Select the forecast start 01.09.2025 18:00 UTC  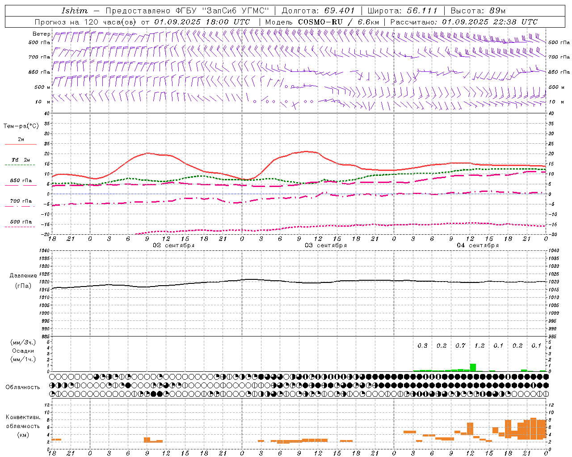pyautogui.click(x=202, y=22)
